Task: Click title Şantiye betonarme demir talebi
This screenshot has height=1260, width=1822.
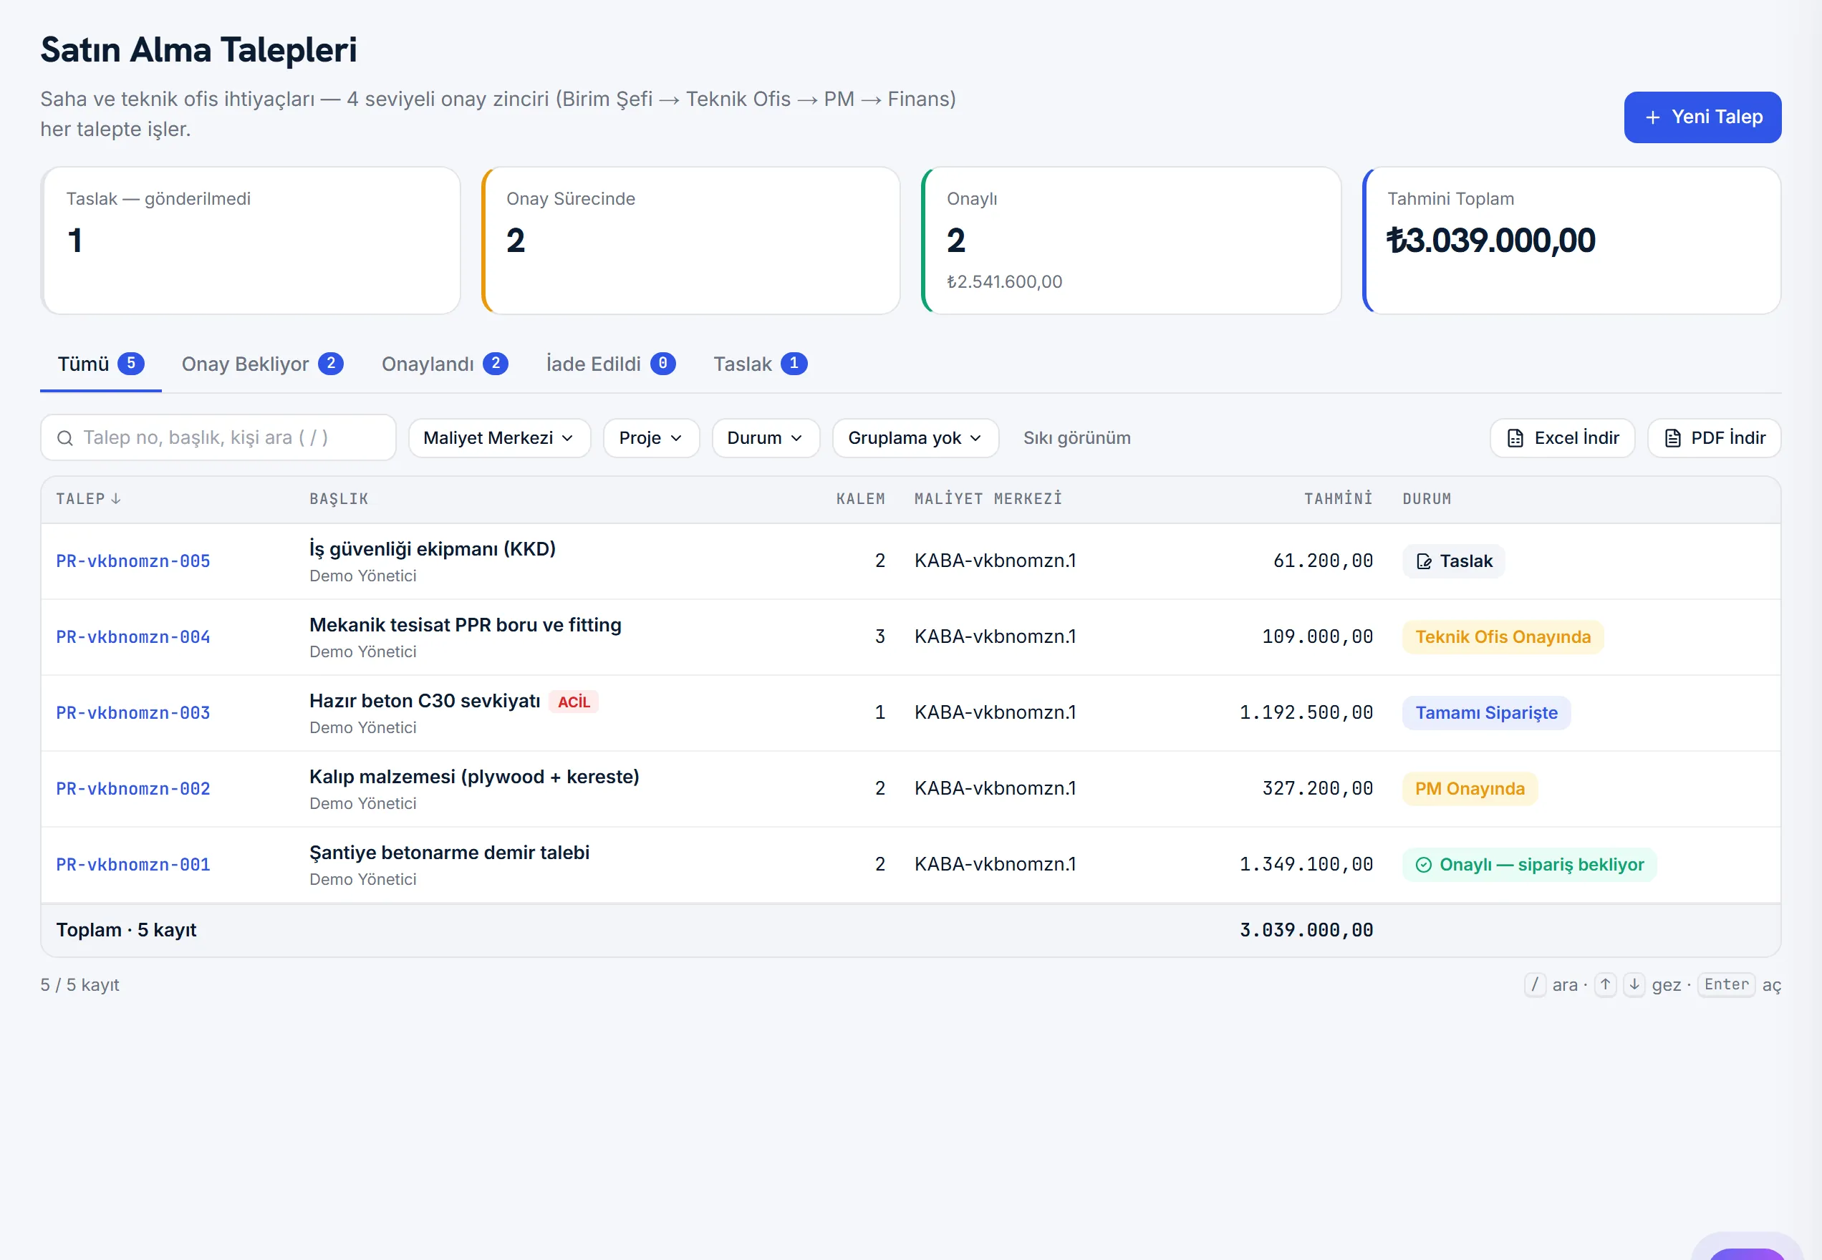Action: pyautogui.click(x=448, y=853)
